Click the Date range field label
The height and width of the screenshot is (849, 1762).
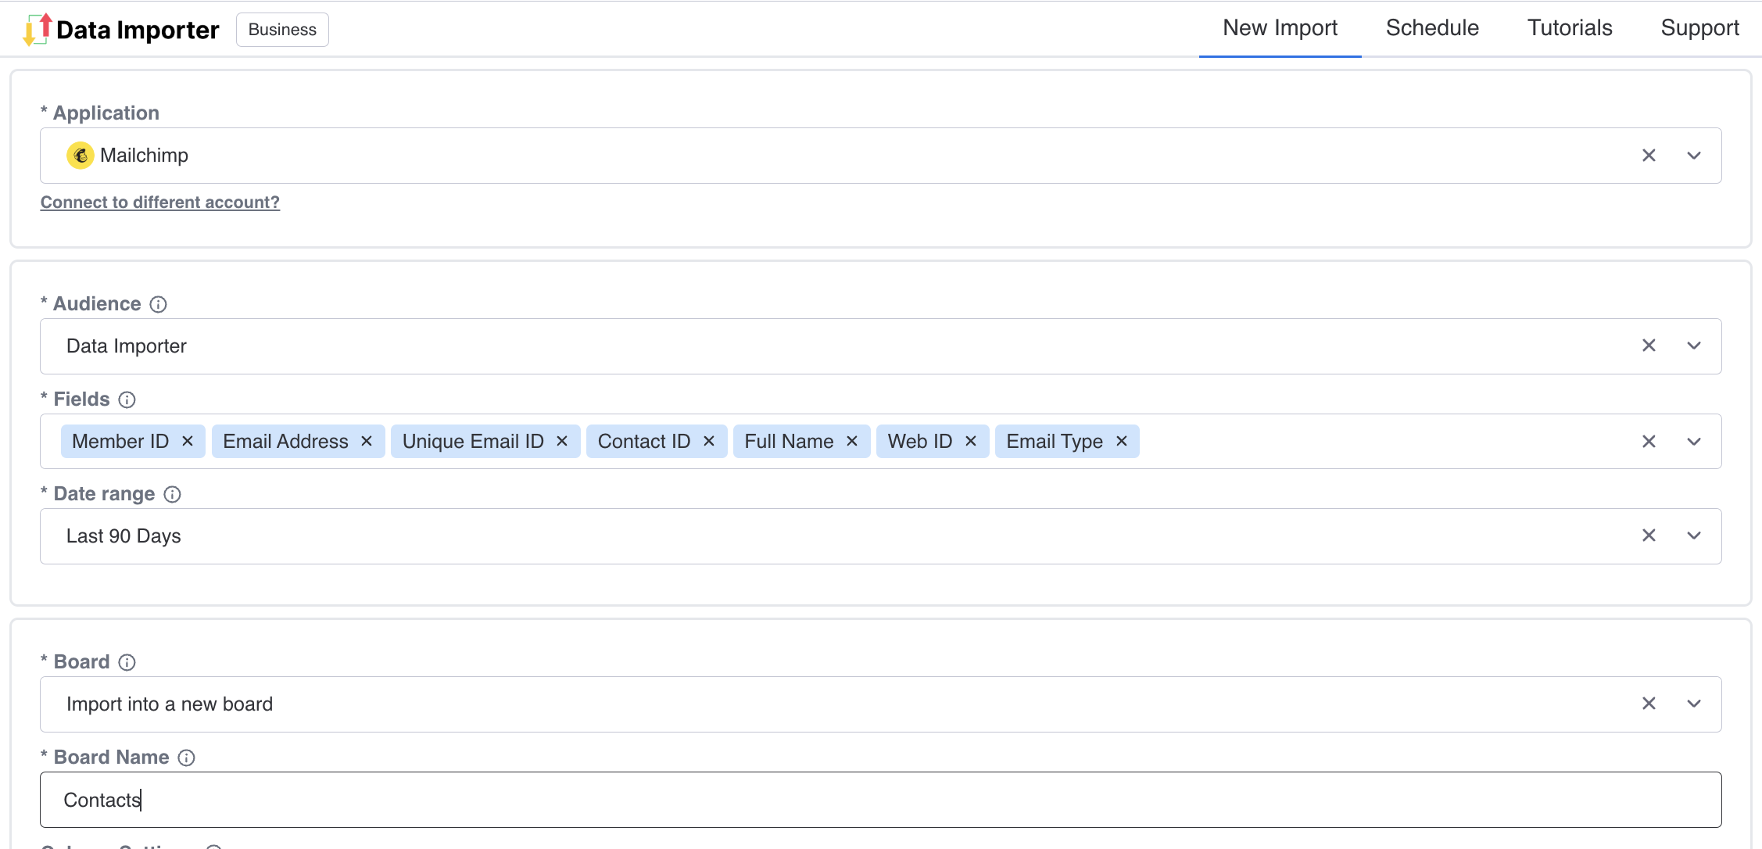[98, 494]
